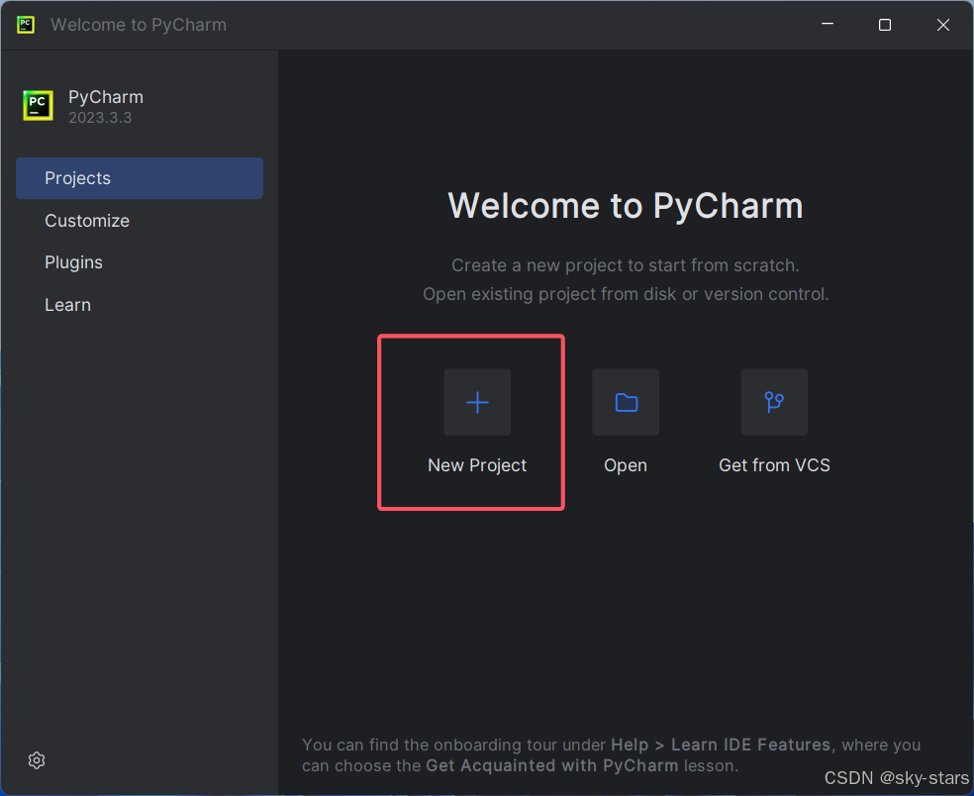Open the settings gear at bottom left
974x796 pixels.
pyautogui.click(x=37, y=760)
